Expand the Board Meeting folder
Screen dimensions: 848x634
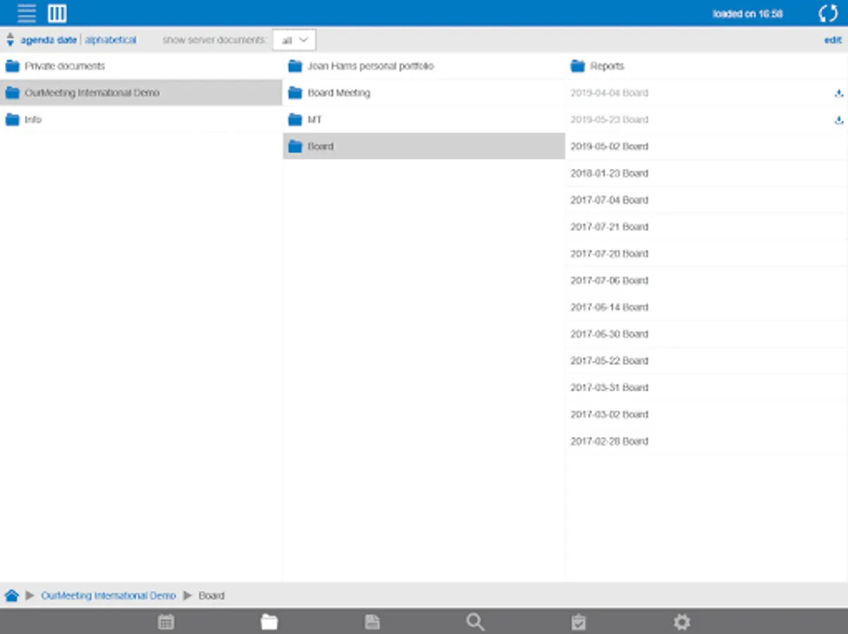point(338,93)
